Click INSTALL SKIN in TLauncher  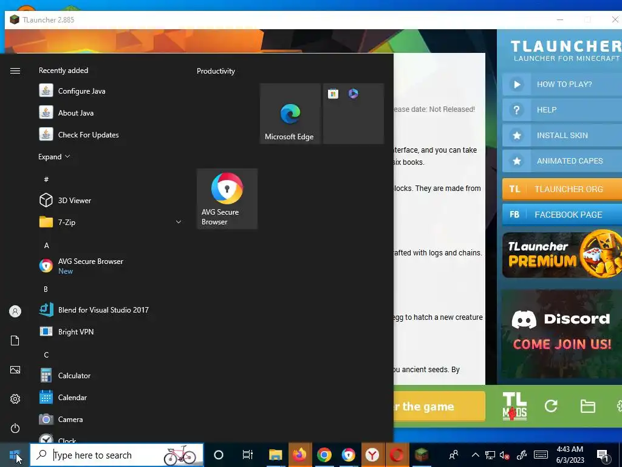coord(562,136)
